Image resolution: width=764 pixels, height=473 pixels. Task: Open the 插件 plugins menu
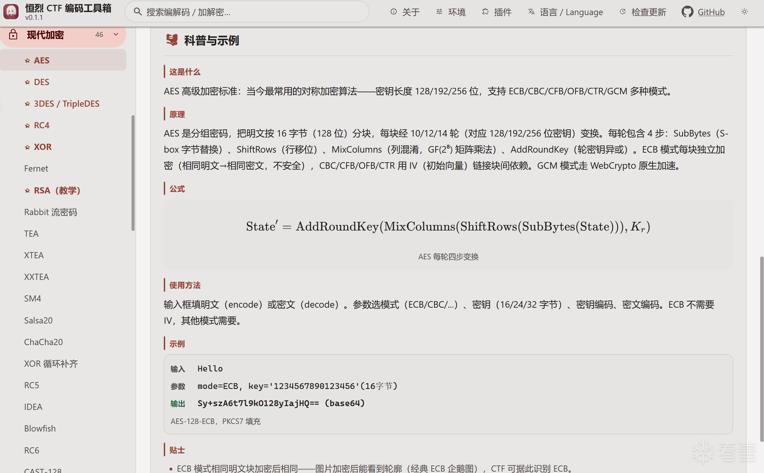click(x=497, y=12)
